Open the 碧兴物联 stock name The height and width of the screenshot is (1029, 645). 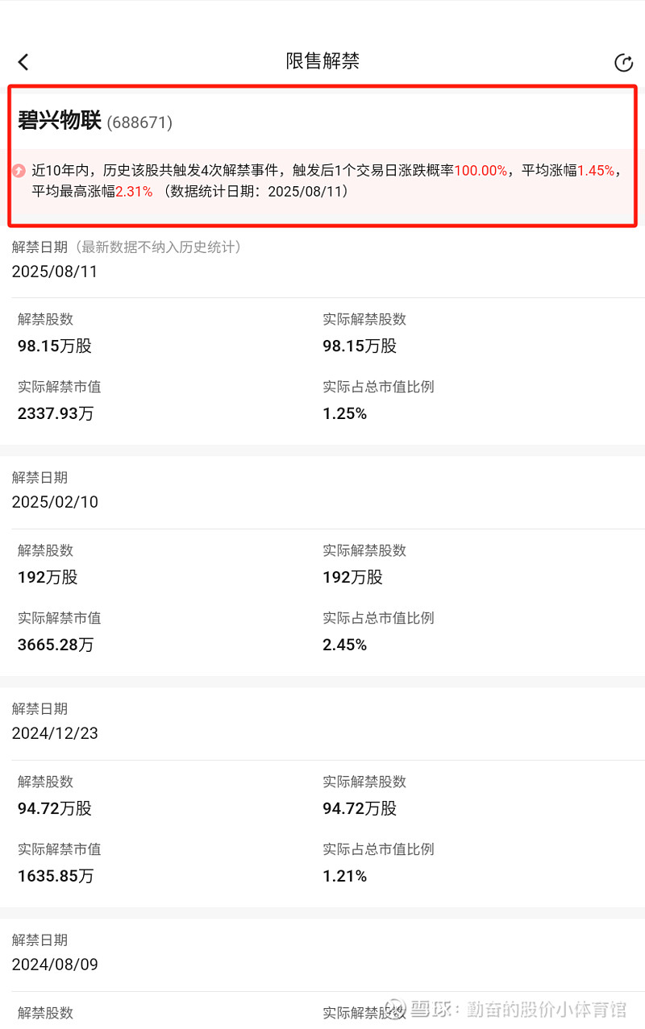(x=59, y=121)
